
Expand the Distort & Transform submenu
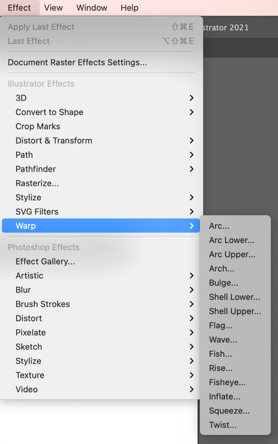click(x=54, y=140)
